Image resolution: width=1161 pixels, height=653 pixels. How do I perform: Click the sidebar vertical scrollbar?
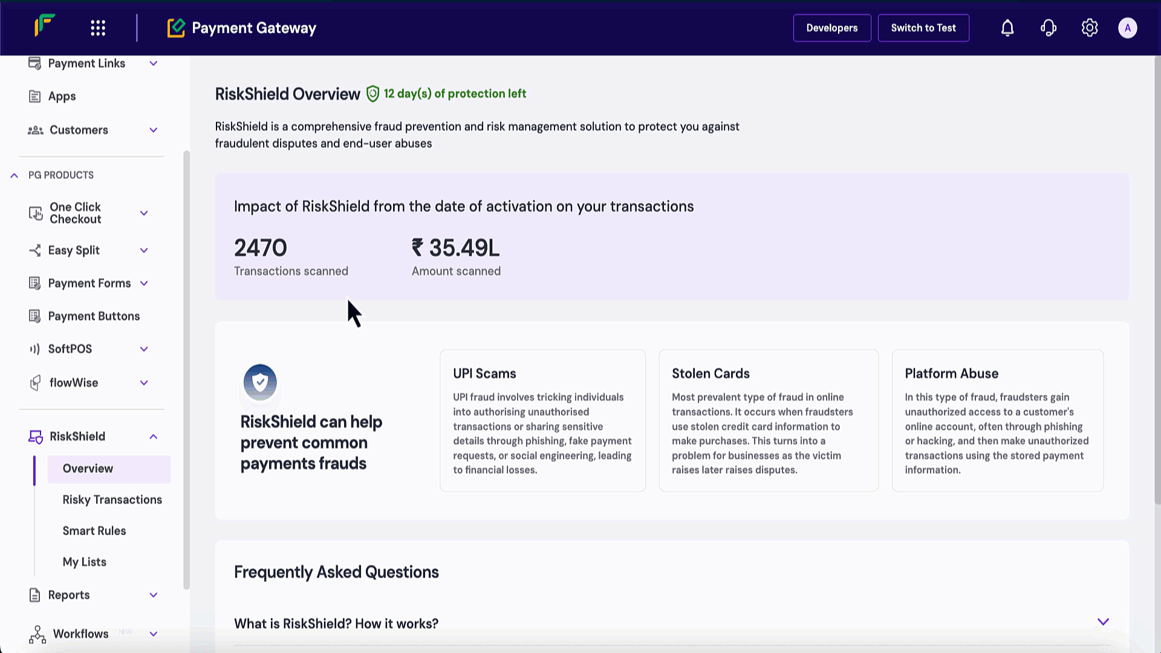186,369
